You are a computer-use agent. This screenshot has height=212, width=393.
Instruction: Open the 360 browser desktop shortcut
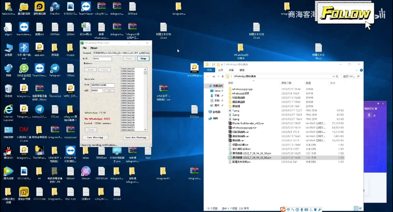click(24, 71)
